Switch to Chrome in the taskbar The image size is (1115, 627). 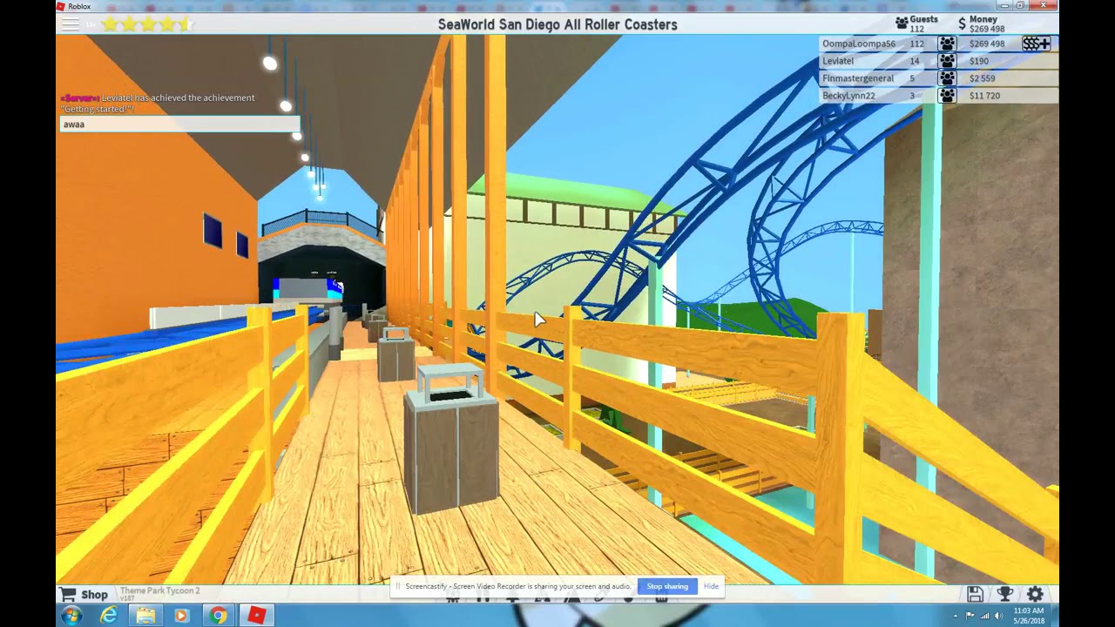point(218,616)
